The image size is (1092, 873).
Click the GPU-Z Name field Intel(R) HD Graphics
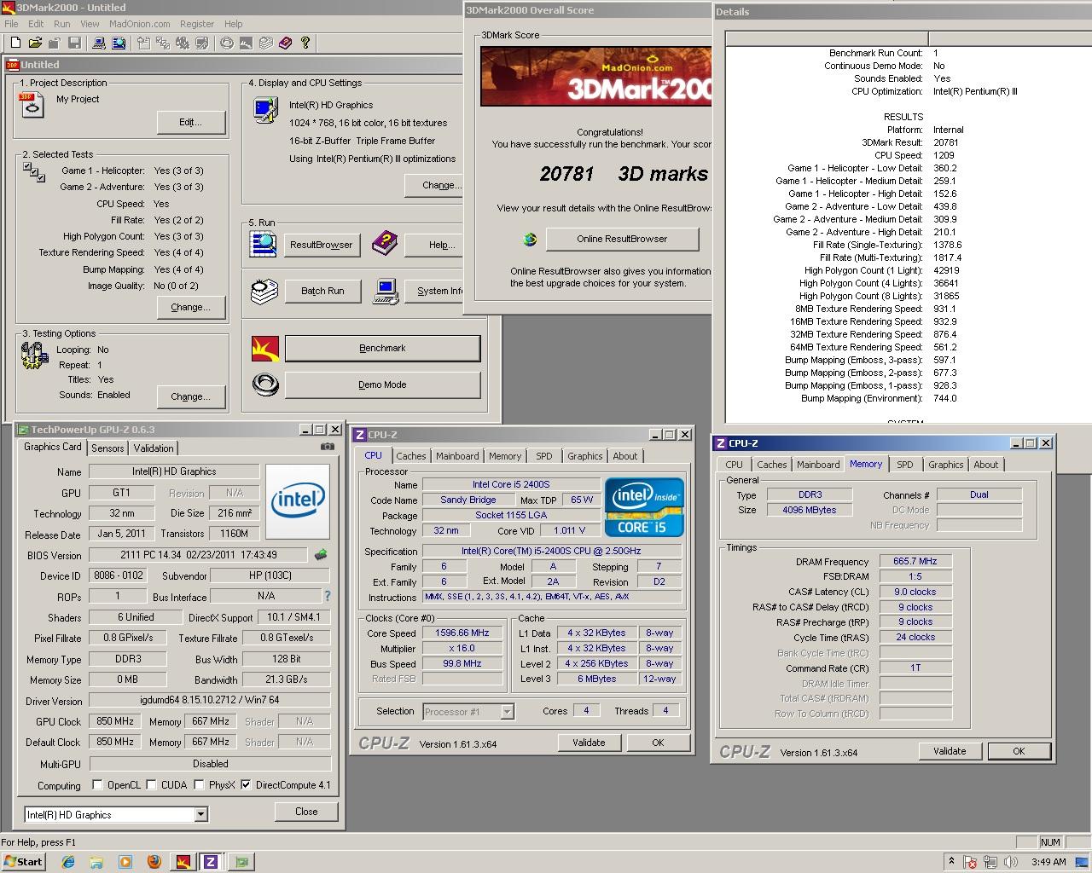[x=174, y=471]
